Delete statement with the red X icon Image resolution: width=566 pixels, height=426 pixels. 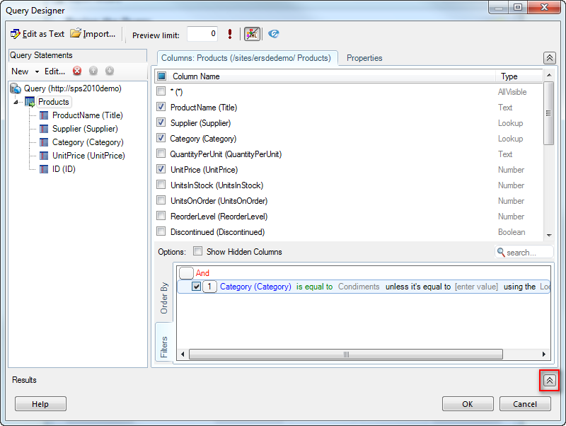click(77, 71)
